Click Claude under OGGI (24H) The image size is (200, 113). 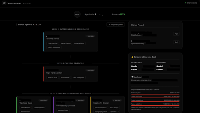159,70
